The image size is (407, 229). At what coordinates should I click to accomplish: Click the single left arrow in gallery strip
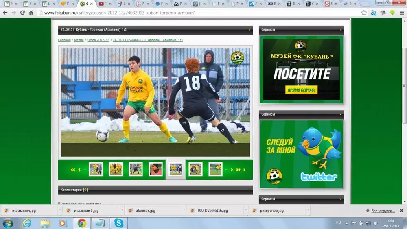pyautogui.click(x=79, y=170)
